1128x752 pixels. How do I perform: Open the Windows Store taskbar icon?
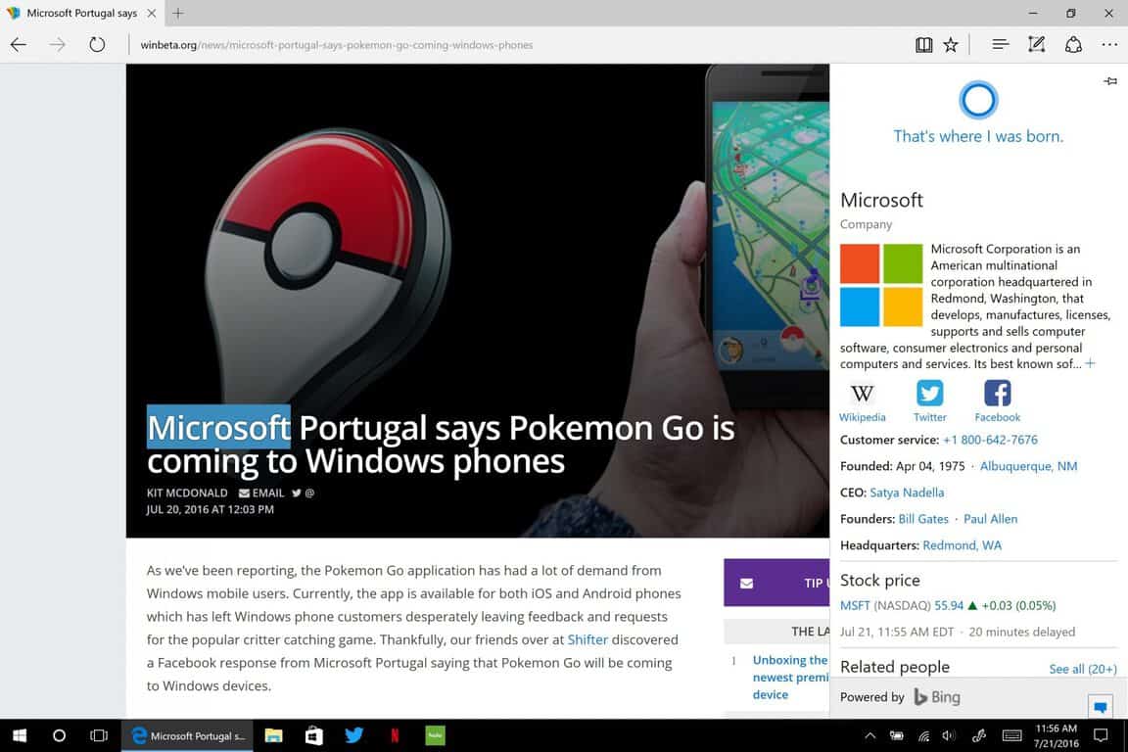click(313, 735)
